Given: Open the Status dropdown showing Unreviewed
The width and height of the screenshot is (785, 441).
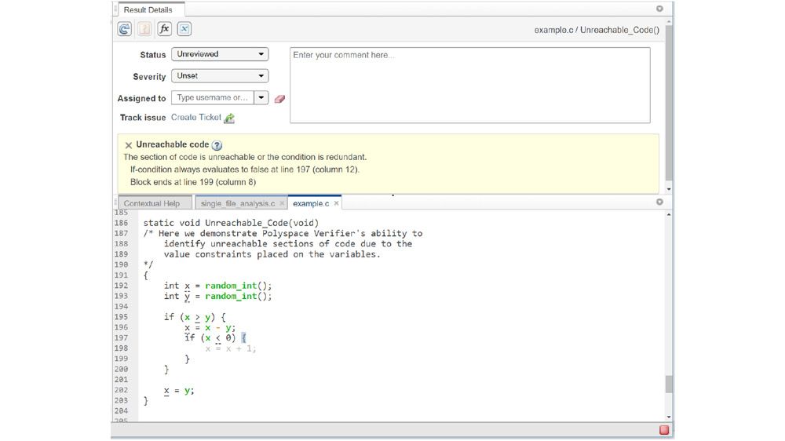Looking at the screenshot, I should point(220,54).
